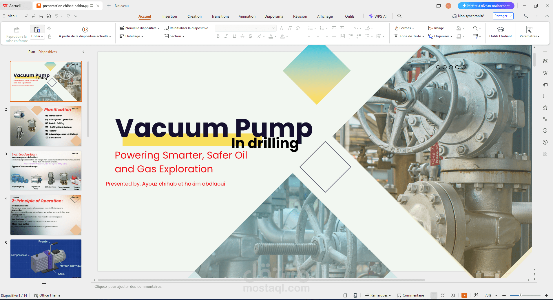This screenshot has height=300, width=553.
Task: Toggle text shadow S button
Action: [251, 36]
